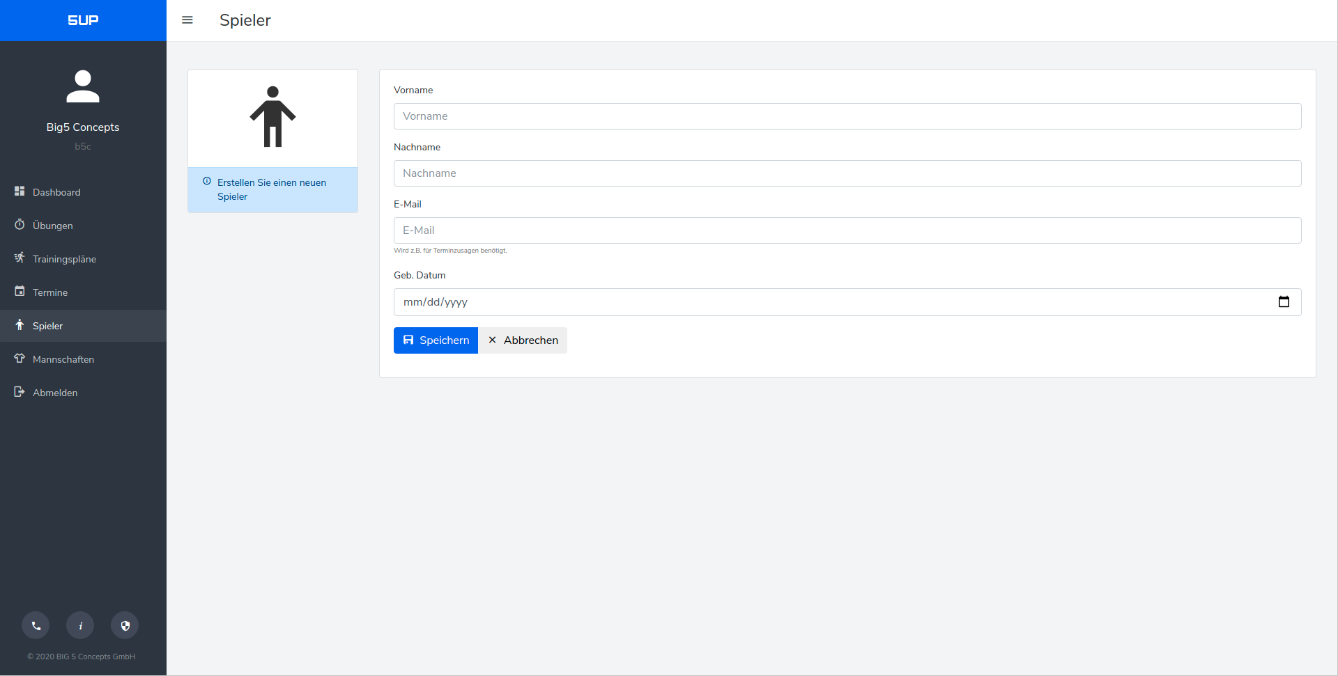This screenshot has width=1338, height=676.
Task: Click into the Nachname field
Action: (x=847, y=173)
